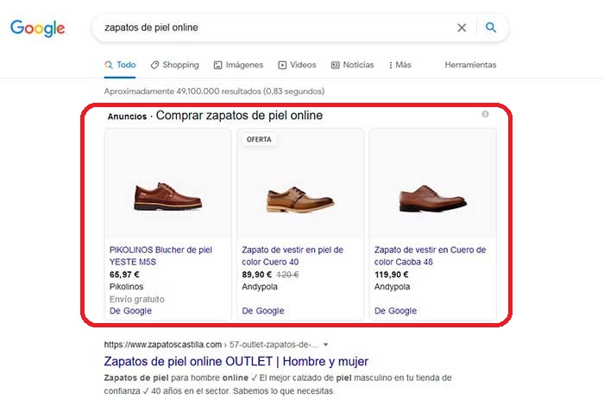Click the Google logo

[x=38, y=29]
